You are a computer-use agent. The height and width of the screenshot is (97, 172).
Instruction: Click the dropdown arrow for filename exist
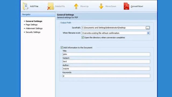[148, 33]
